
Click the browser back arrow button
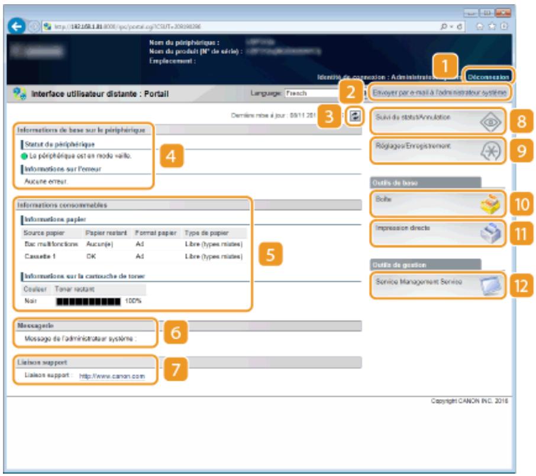(16, 27)
